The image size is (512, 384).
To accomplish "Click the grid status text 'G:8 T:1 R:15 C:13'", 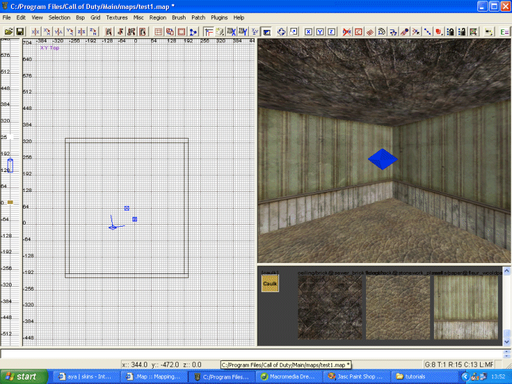I will tap(451, 364).
